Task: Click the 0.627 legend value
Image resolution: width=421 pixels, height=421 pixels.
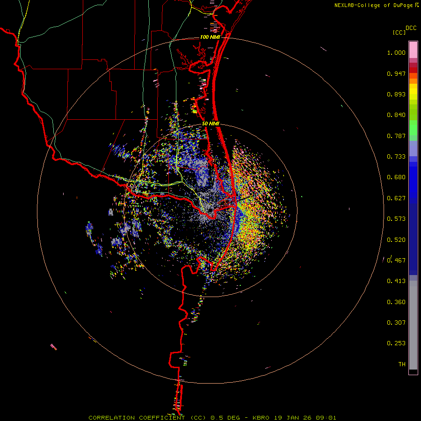Action: coord(396,198)
